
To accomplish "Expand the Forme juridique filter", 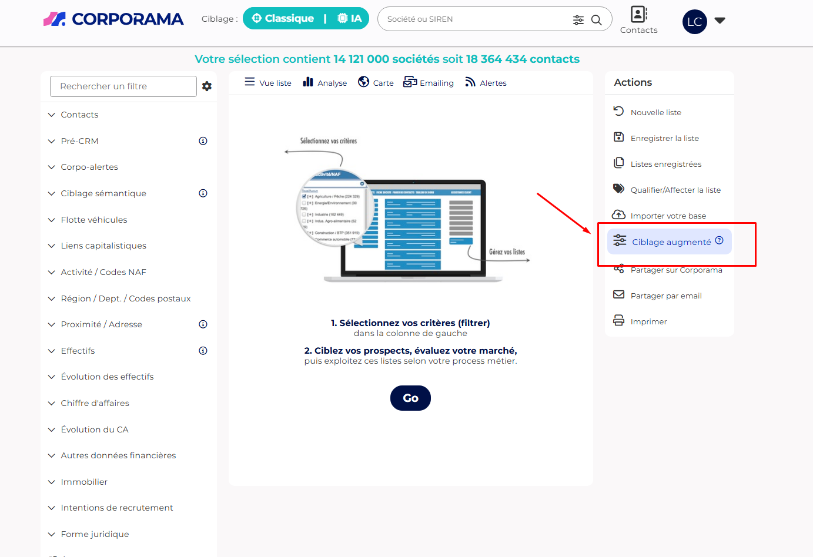I will [95, 534].
